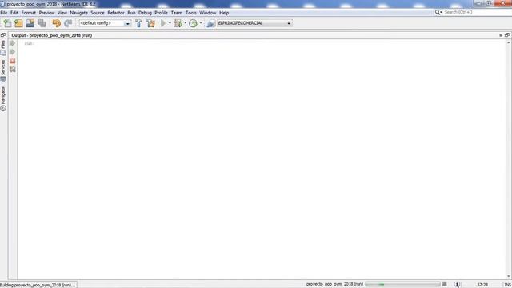
Task: Open the Services sidebar tab
Action: click(3, 70)
